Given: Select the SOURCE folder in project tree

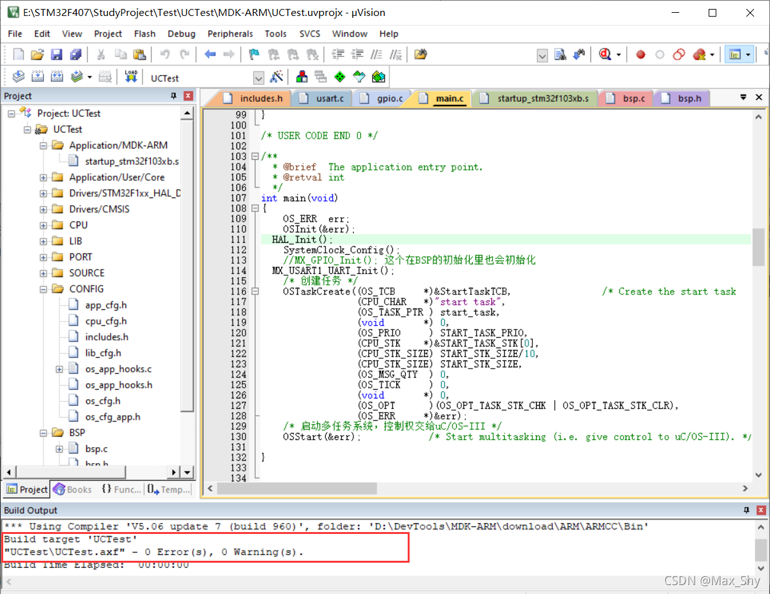Looking at the screenshot, I should pyautogui.click(x=87, y=273).
